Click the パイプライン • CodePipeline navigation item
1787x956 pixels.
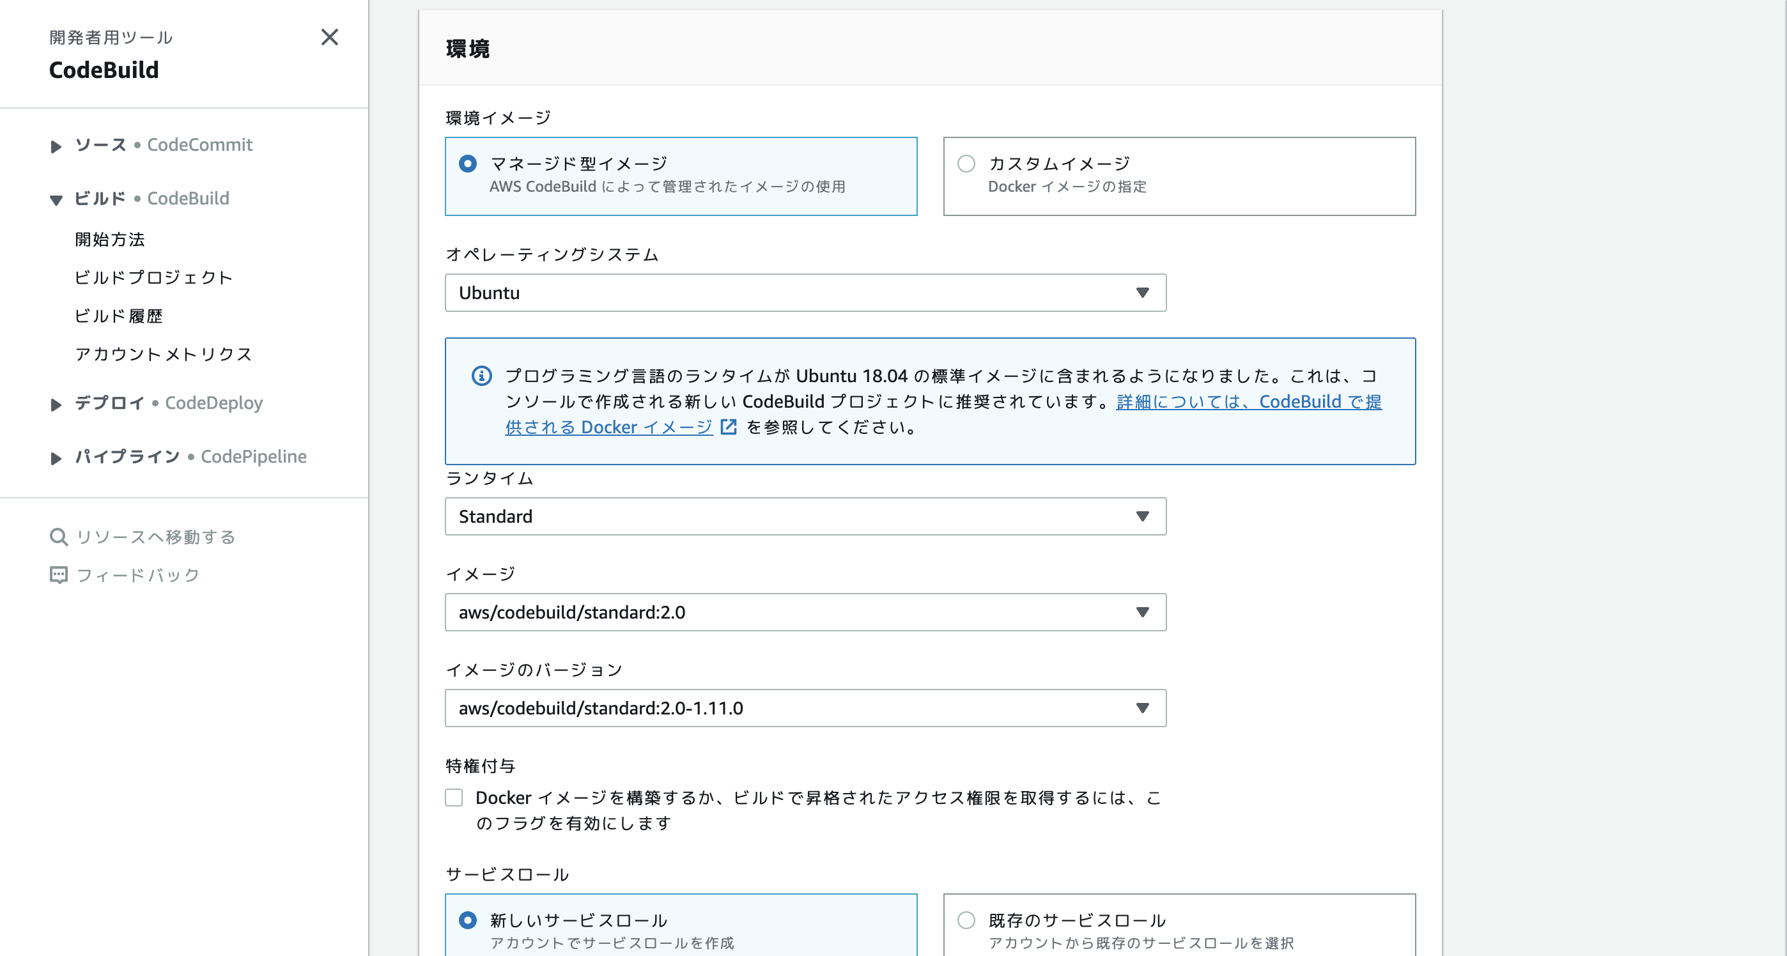point(190,456)
